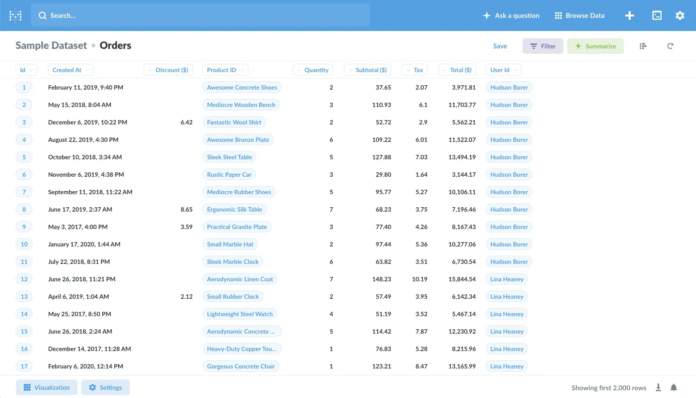
Task: Select the total value 15,844.54
Action: (462, 279)
